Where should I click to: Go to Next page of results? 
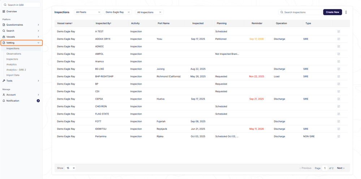(341, 168)
